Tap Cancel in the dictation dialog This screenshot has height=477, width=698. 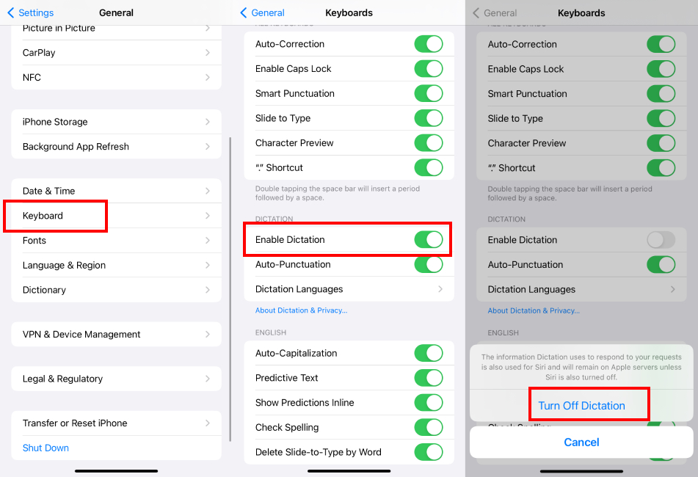pyautogui.click(x=581, y=443)
